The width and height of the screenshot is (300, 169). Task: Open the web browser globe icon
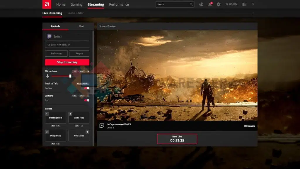(201, 4)
